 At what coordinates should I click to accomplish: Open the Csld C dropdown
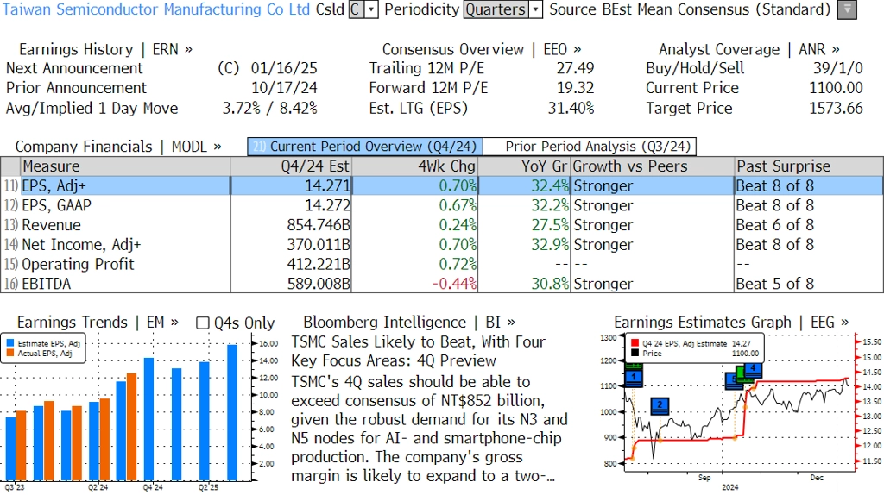363,9
